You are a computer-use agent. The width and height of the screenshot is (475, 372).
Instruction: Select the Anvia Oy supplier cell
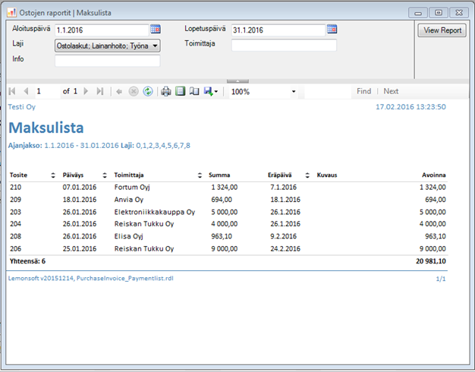(x=129, y=200)
